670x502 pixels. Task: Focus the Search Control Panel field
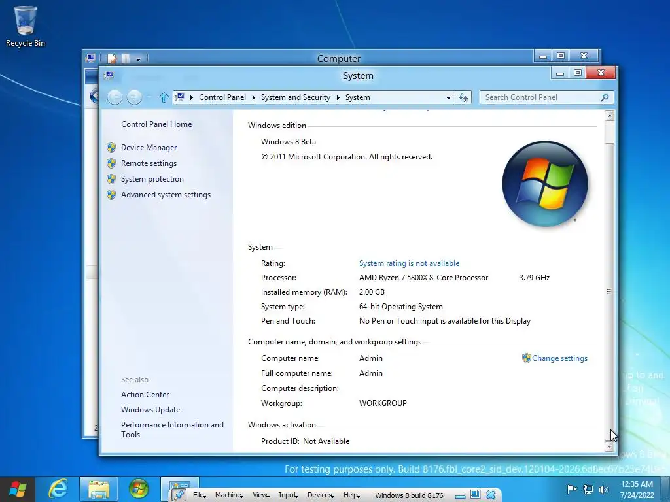click(546, 98)
